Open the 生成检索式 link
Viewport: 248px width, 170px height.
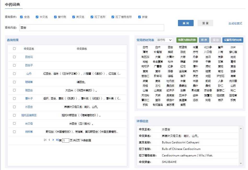coord(235,24)
